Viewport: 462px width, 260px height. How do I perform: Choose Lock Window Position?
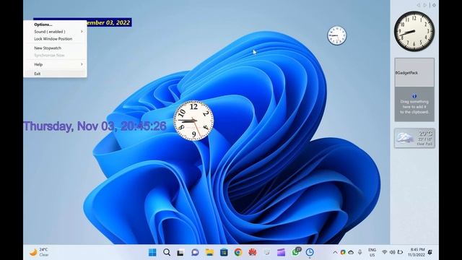(53, 39)
